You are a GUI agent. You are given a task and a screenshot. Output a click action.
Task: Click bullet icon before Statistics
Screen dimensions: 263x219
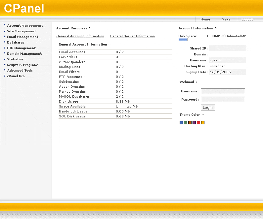[5, 59]
